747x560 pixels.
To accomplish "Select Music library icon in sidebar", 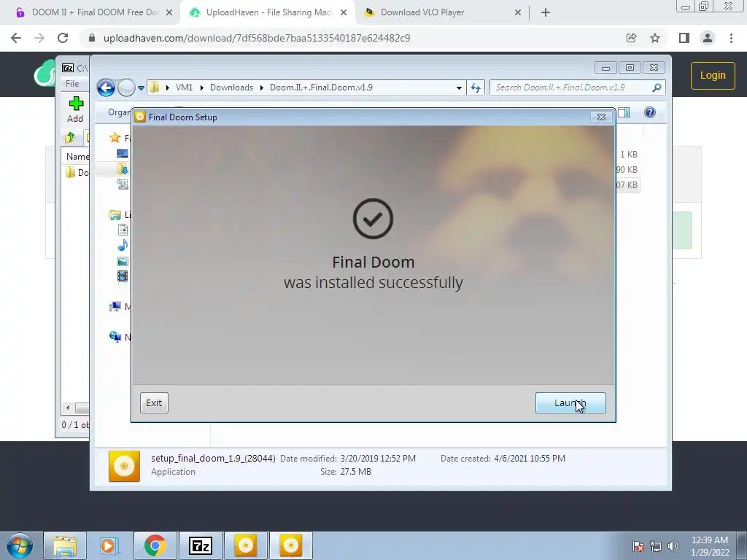I will coord(123,245).
